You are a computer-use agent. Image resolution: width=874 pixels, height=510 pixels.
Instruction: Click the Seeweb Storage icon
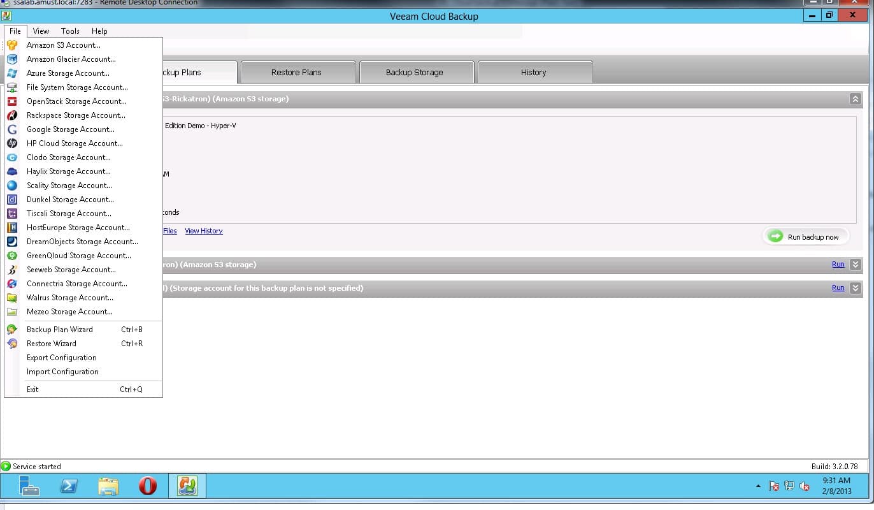(12, 270)
